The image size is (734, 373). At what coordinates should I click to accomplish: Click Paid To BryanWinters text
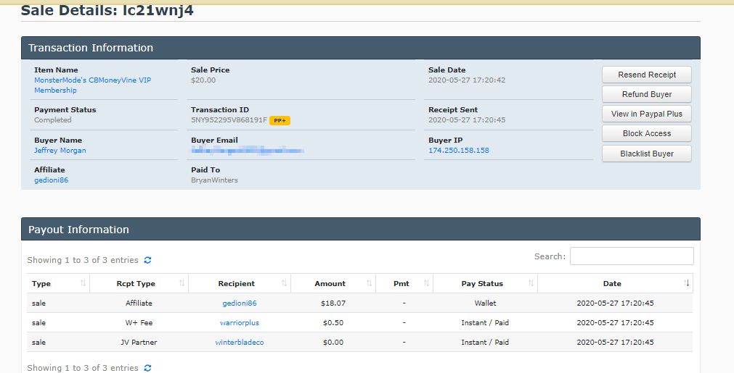(214, 180)
